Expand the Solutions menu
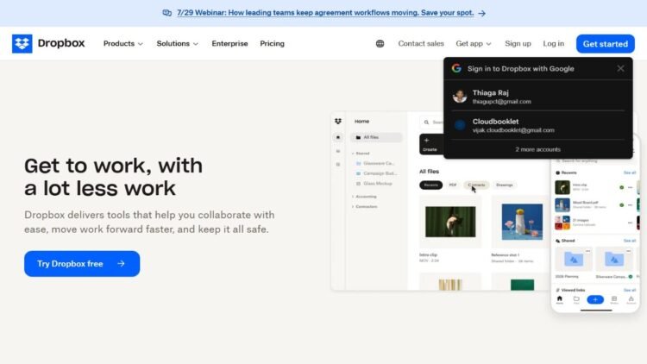Image resolution: width=647 pixels, height=364 pixels. point(177,44)
